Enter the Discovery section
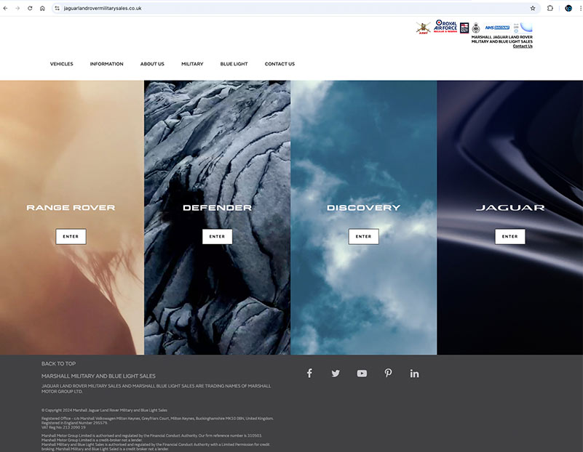 coord(364,236)
